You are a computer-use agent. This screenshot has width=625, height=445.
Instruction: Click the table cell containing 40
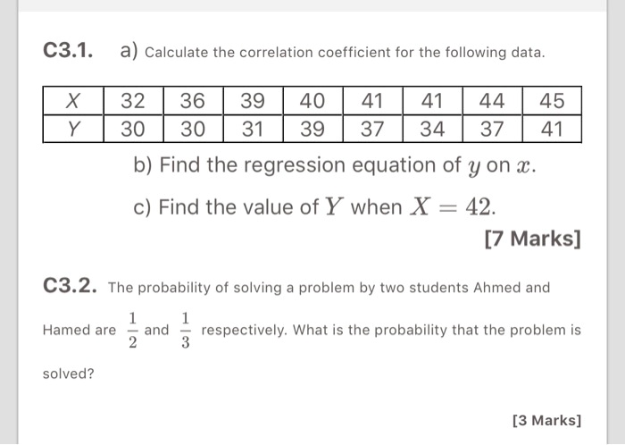coord(312,100)
